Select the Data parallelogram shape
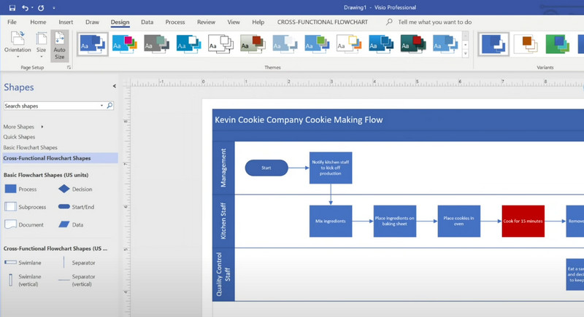This screenshot has height=317, width=584. tap(71, 225)
